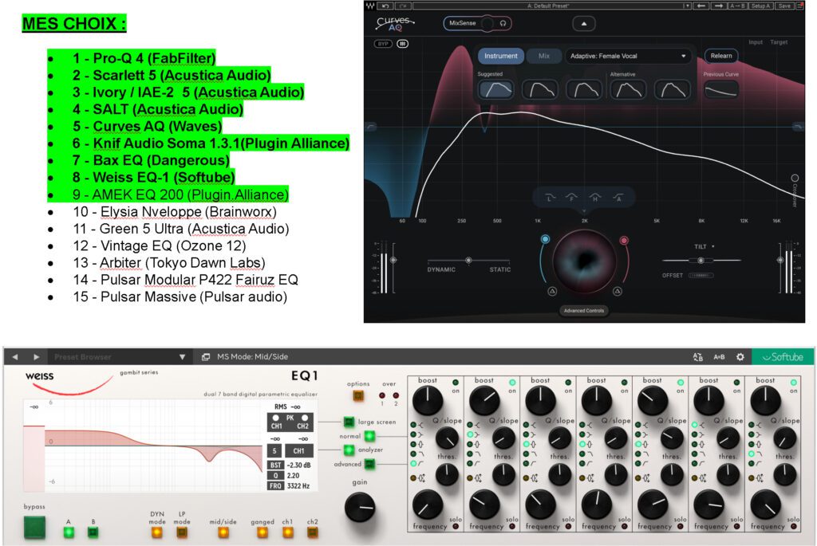Open the Adaptive: Female Vocal dropdown
Screen dimensions: 817x546
click(x=627, y=57)
